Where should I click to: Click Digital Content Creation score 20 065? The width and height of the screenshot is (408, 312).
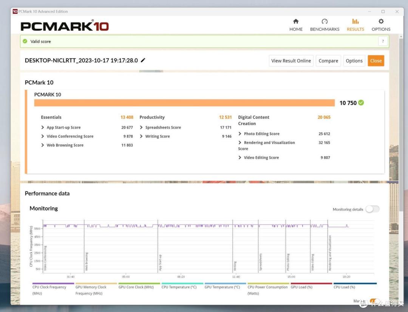pos(324,117)
